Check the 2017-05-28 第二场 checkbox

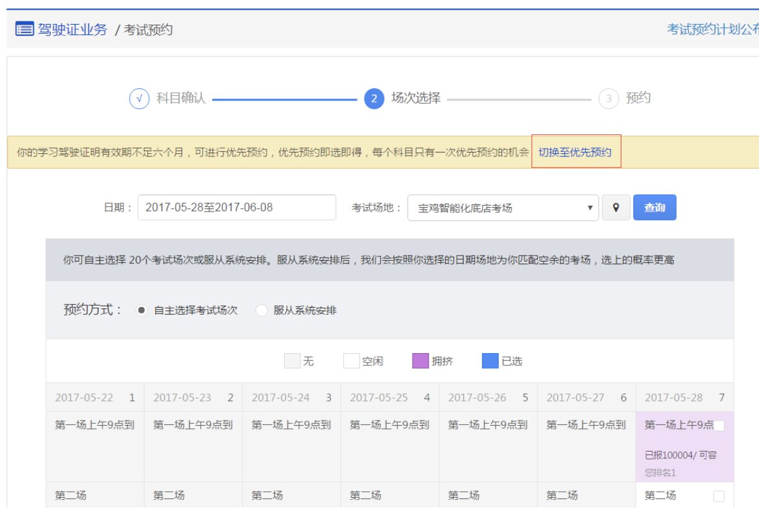[x=719, y=496]
